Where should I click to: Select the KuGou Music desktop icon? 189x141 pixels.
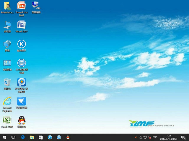point(21,44)
